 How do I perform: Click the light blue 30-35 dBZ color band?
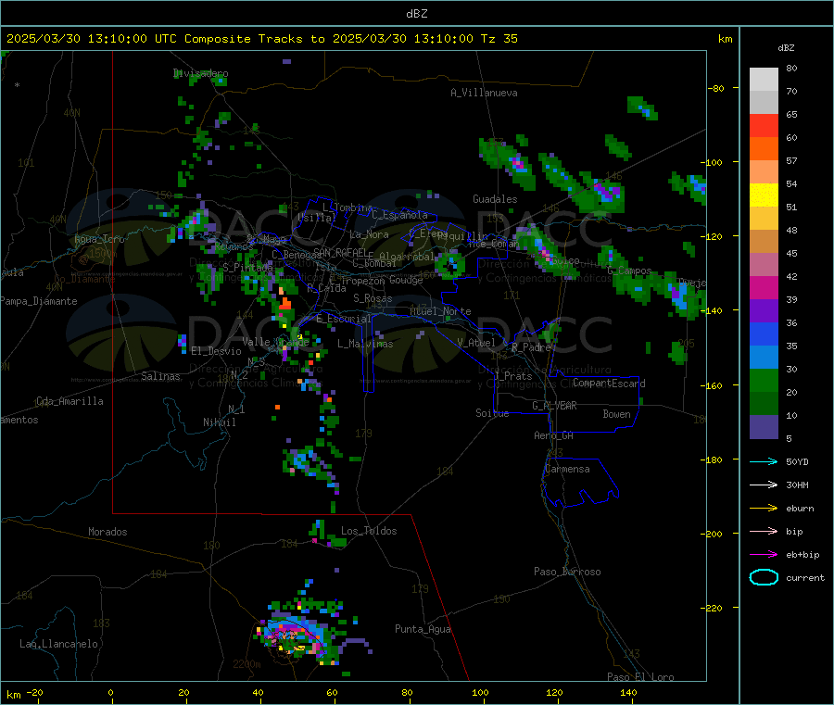(764, 358)
